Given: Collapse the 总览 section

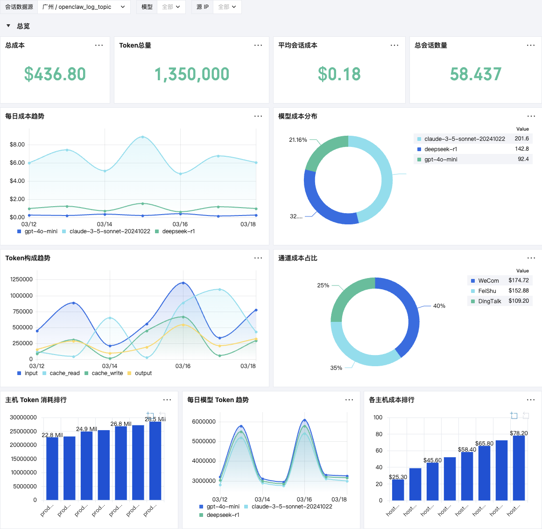Looking at the screenshot, I should click(x=8, y=26).
